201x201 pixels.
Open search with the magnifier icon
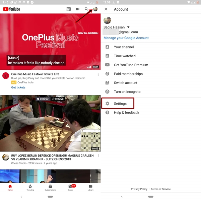86,9
